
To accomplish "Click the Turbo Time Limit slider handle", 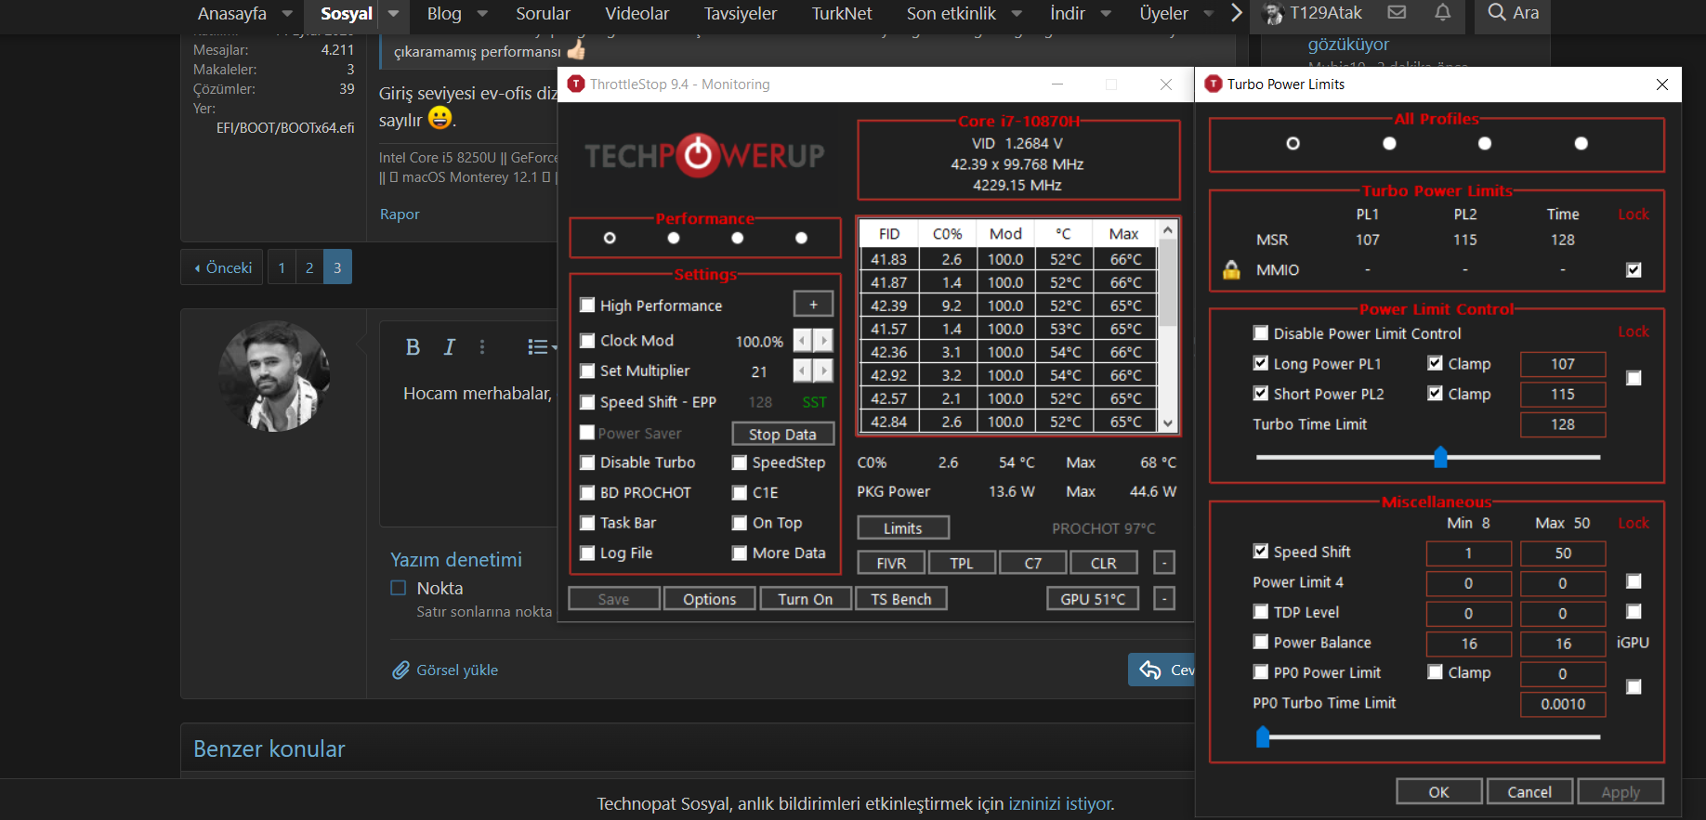I will coord(1440,457).
